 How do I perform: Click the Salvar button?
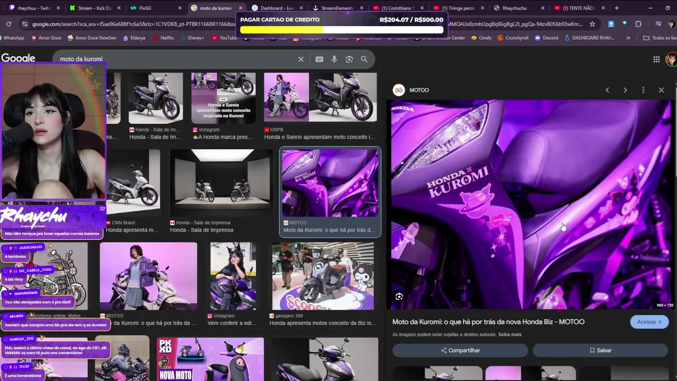click(x=600, y=350)
